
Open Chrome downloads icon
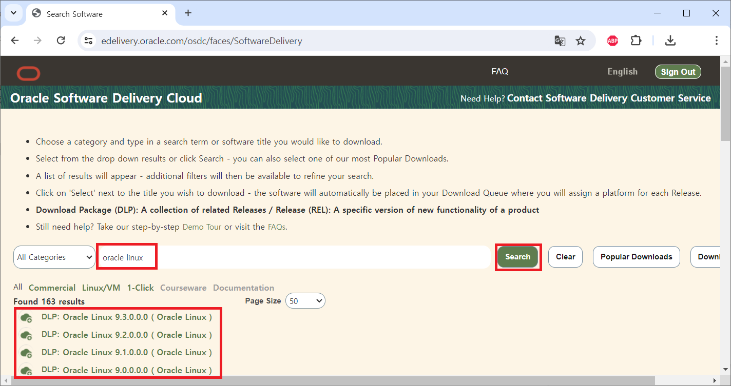point(670,40)
